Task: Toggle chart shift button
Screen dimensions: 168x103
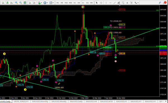Action: pos(34,3)
